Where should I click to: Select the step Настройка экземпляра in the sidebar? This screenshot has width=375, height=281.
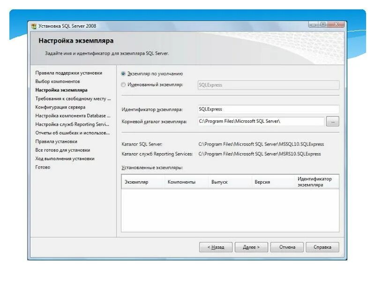point(61,90)
